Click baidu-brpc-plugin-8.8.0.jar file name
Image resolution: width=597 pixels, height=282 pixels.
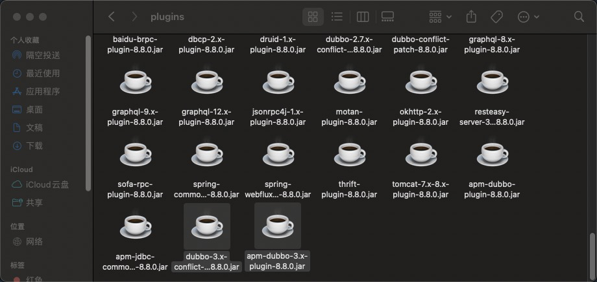[135, 45]
